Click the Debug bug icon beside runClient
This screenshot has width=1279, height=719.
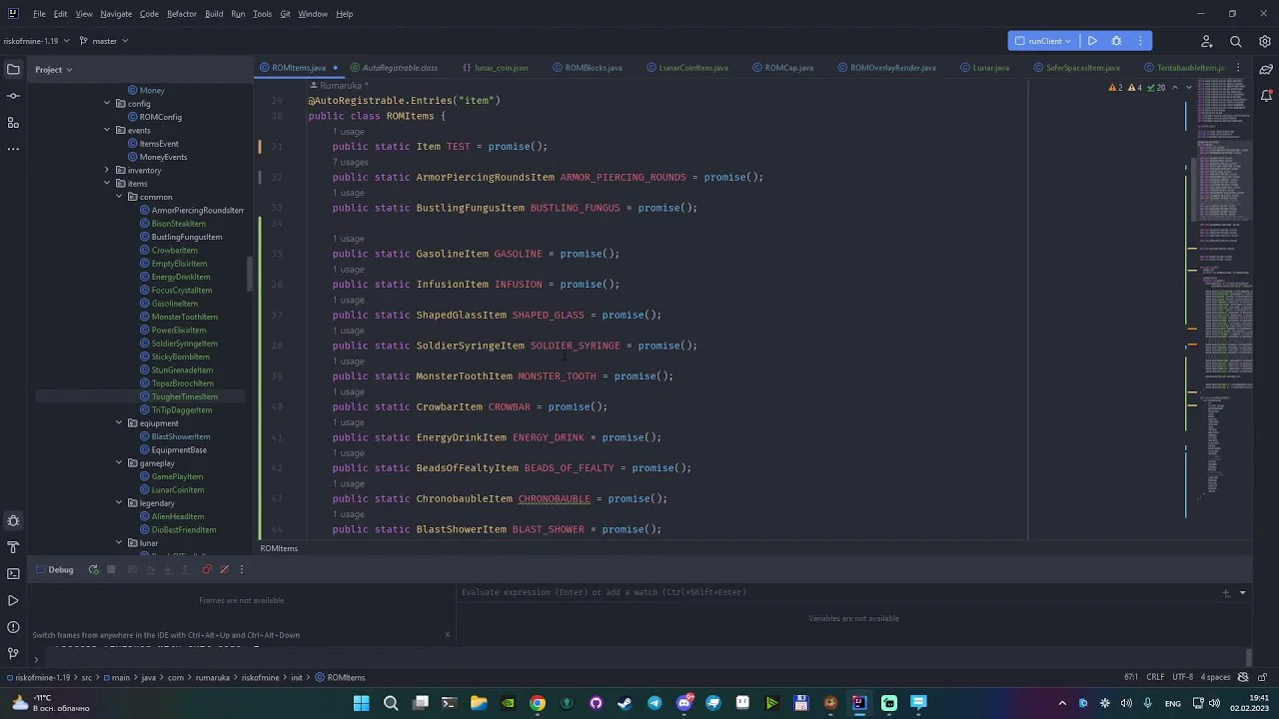[x=1116, y=41]
